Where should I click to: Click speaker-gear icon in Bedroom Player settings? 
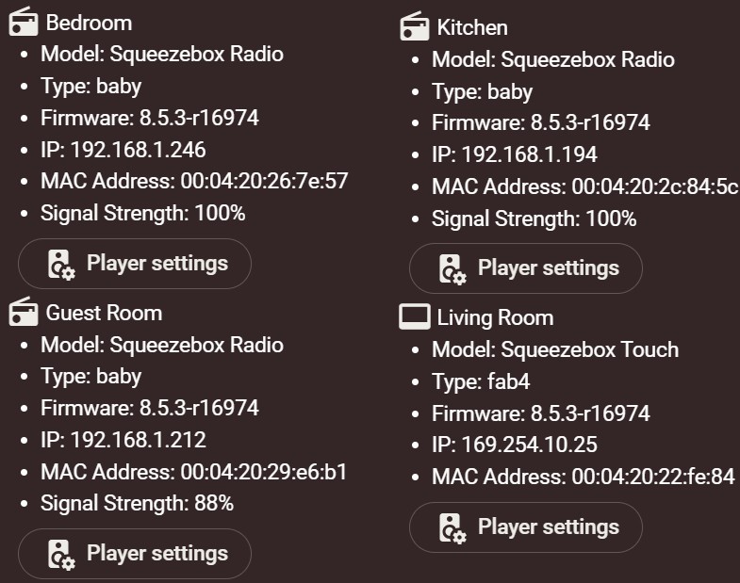click(61, 264)
